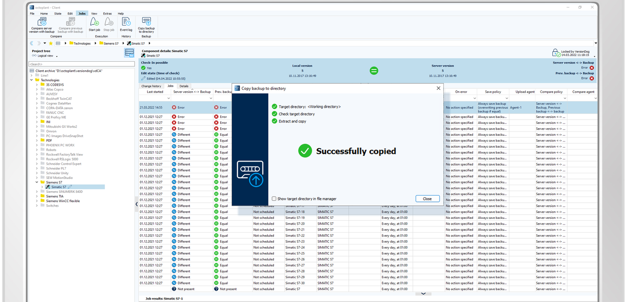Screen dimensions: 628x302
Task: Click the Stop job icon
Action: 109,22
